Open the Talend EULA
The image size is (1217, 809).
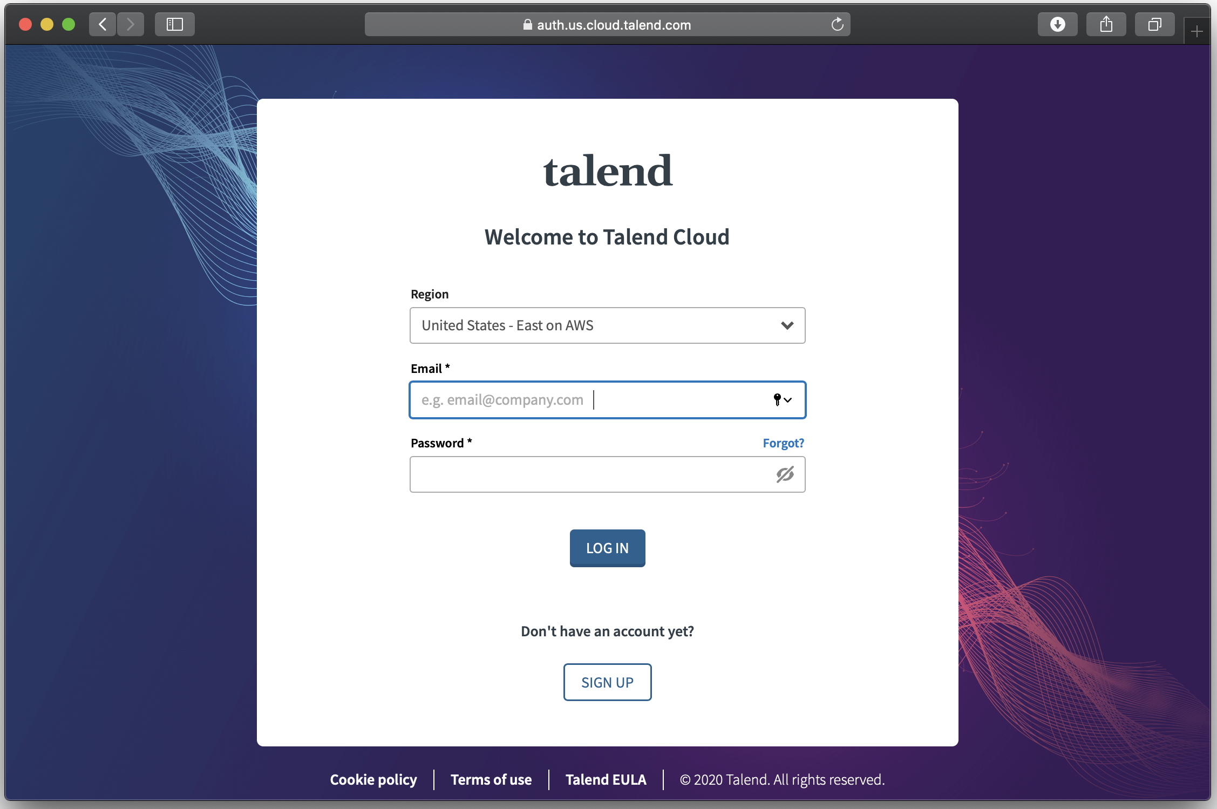point(606,779)
